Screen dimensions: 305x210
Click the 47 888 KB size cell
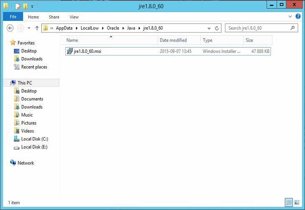[x=260, y=51]
